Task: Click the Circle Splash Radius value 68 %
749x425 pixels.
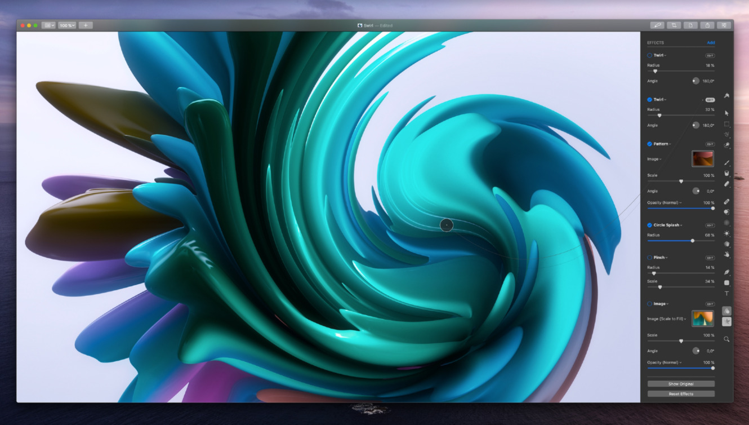Action: click(710, 235)
